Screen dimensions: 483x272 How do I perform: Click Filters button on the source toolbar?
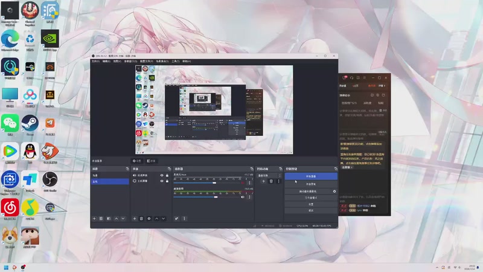coord(152,161)
